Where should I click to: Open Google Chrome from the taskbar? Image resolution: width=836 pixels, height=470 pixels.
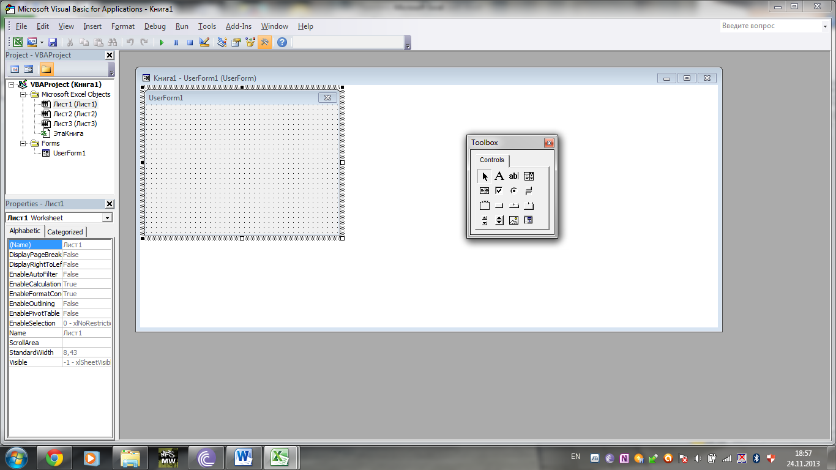[54, 457]
